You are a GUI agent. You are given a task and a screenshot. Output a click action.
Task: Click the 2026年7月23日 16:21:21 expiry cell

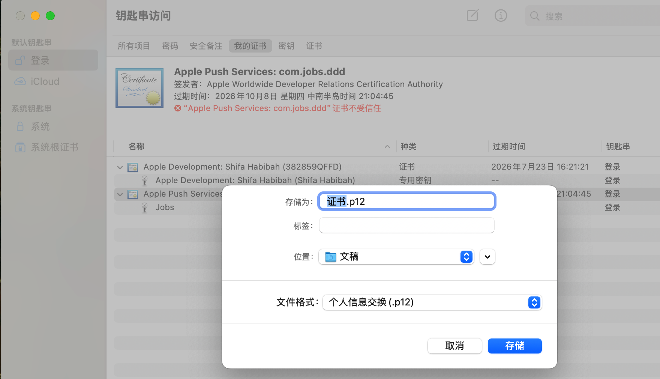pos(540,167)
